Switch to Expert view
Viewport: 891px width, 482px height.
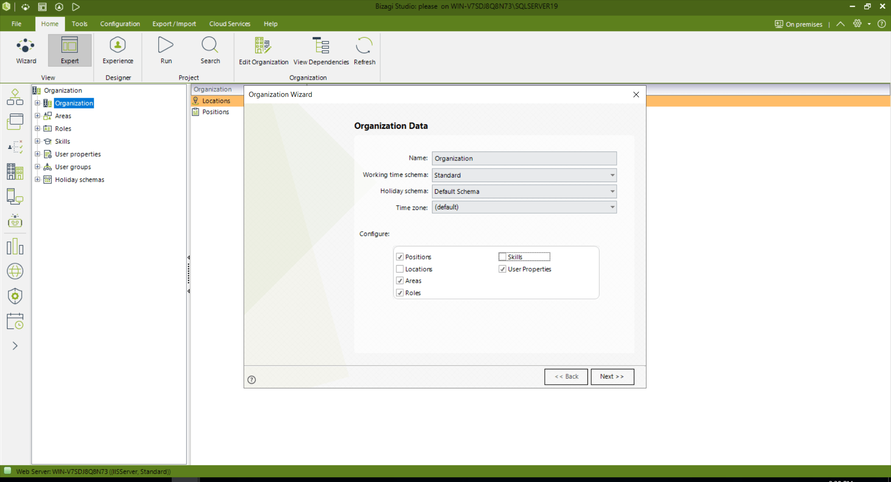70,51
